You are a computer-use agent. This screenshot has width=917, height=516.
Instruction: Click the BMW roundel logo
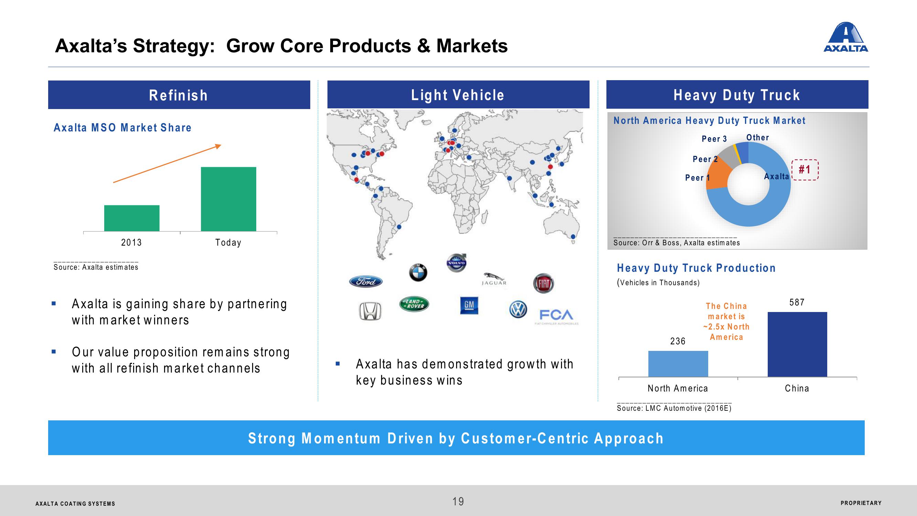tap(418, 273)
